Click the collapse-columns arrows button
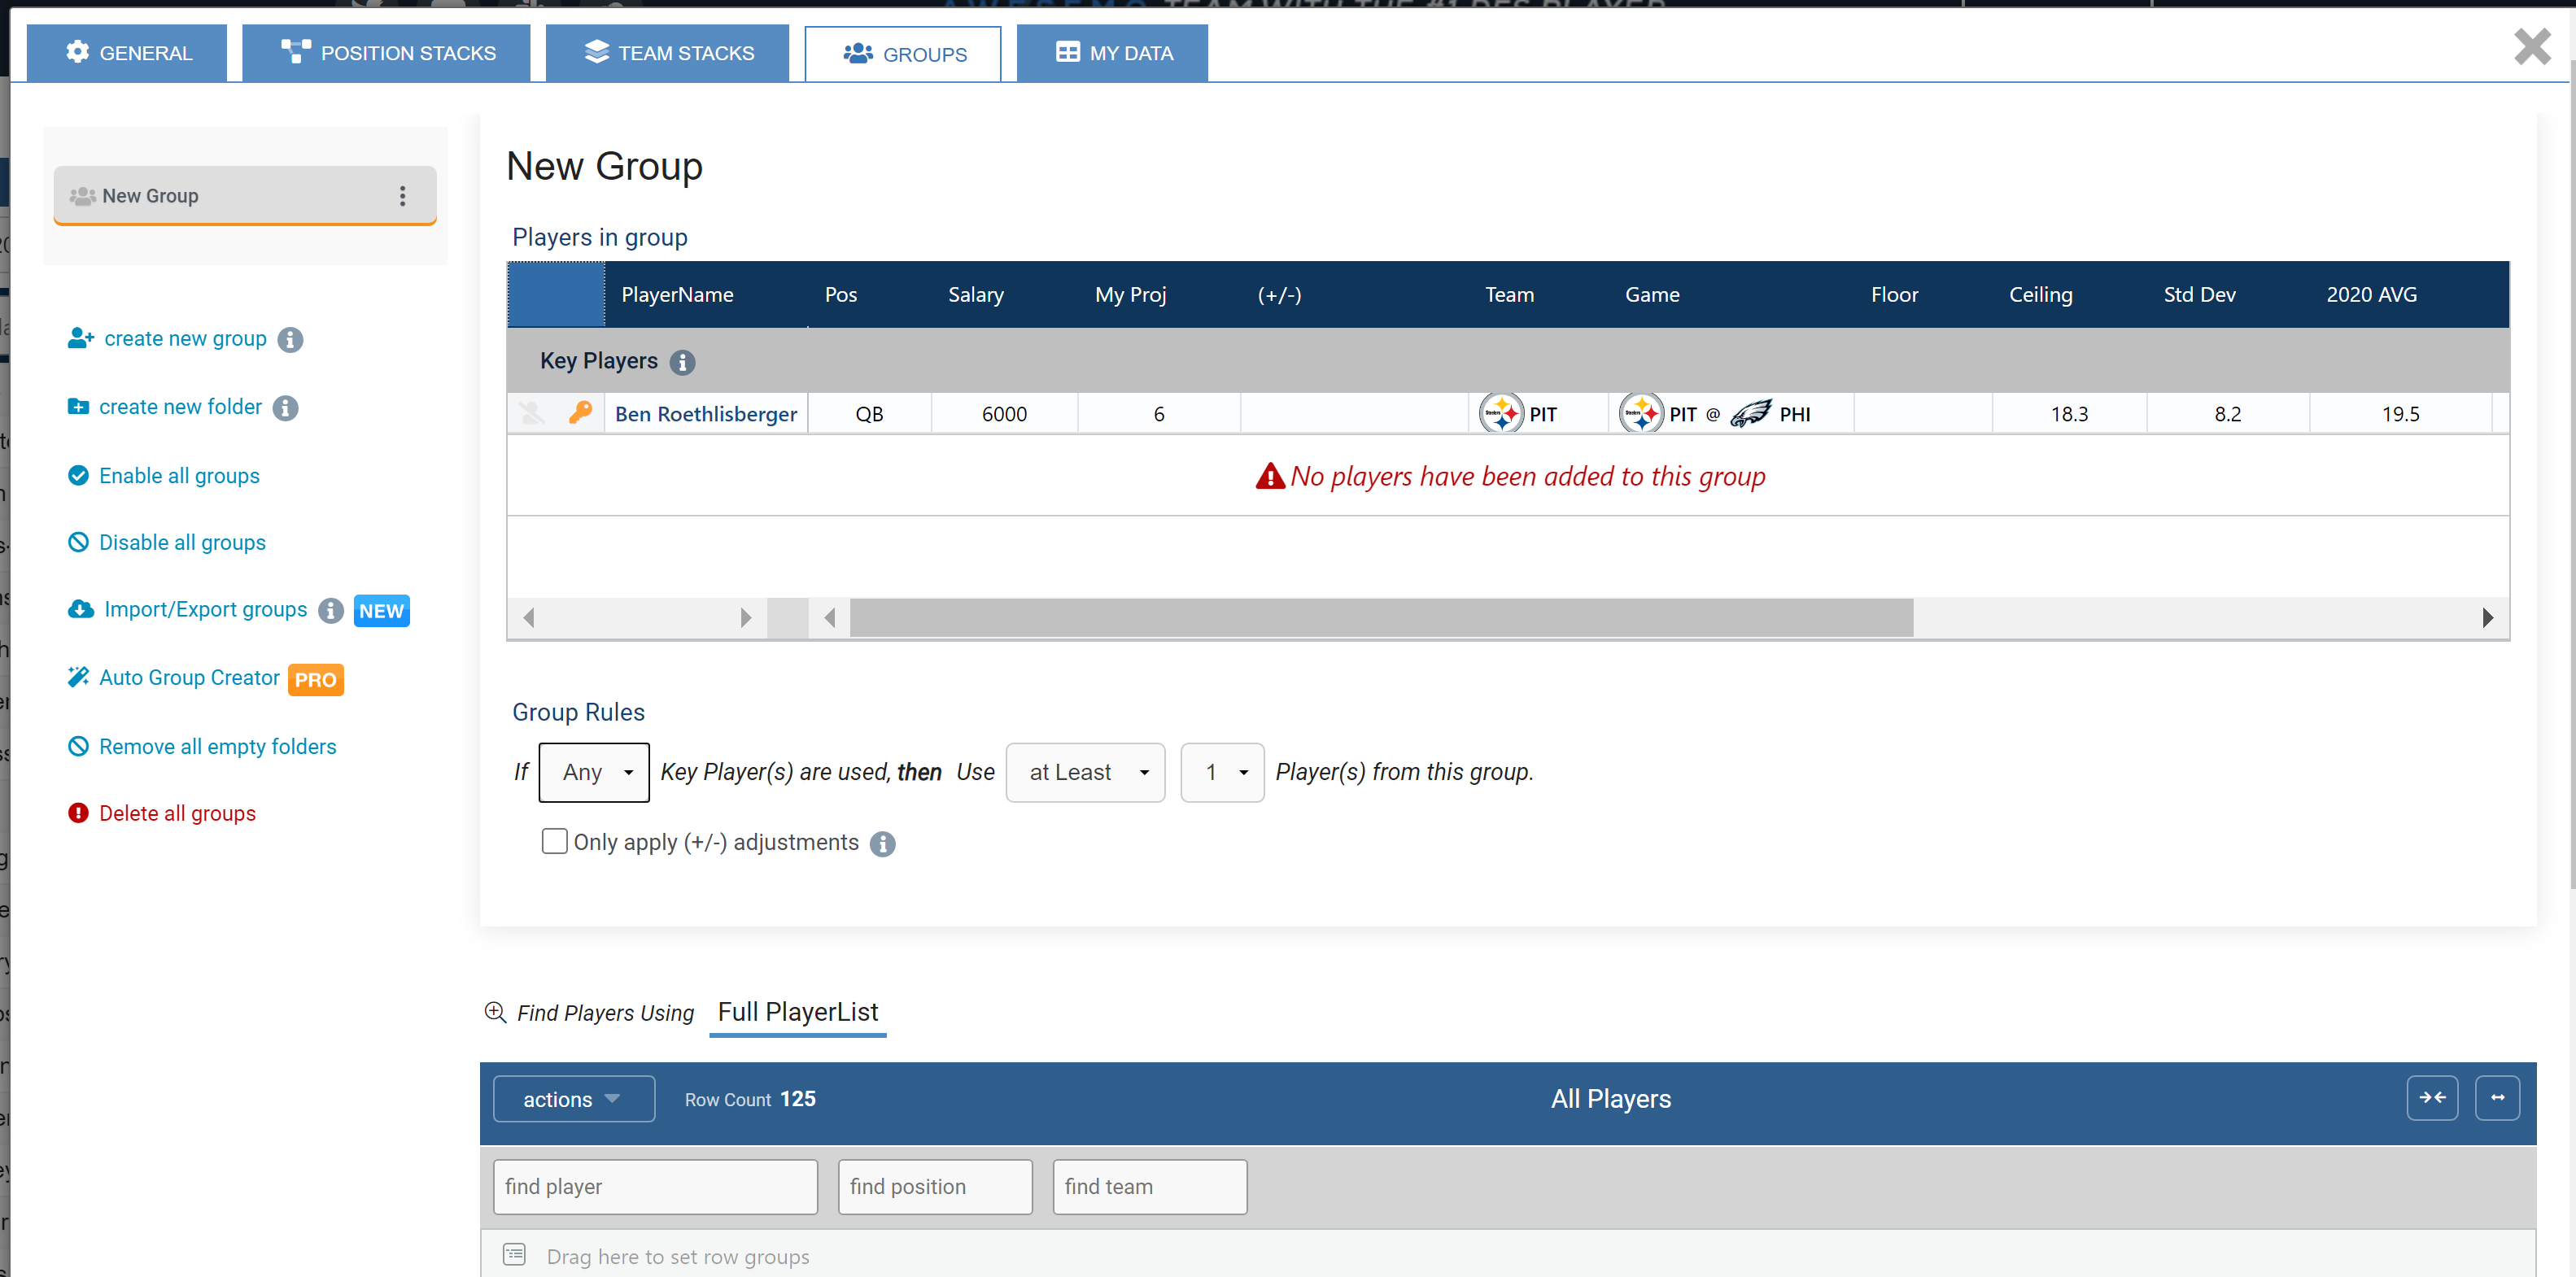Screen dimensions: 2576x1277 click(2432, 1098)
